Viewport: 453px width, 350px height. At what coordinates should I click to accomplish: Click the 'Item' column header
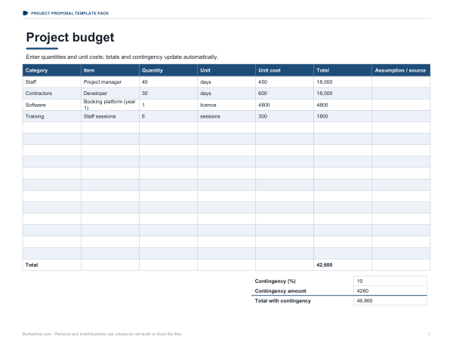[110, 70]
